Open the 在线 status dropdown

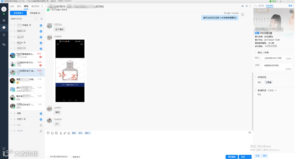(x=274, y=1)
